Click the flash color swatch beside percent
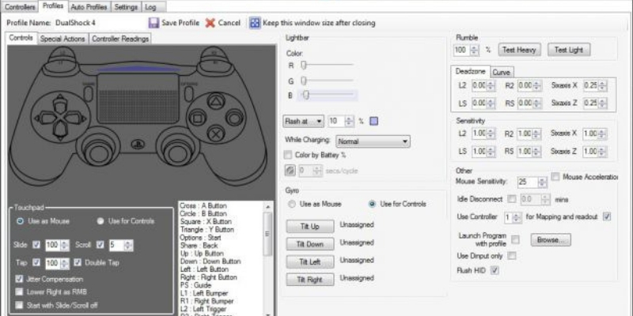Screen dimensions: 633x316 [x=373, y=121]
